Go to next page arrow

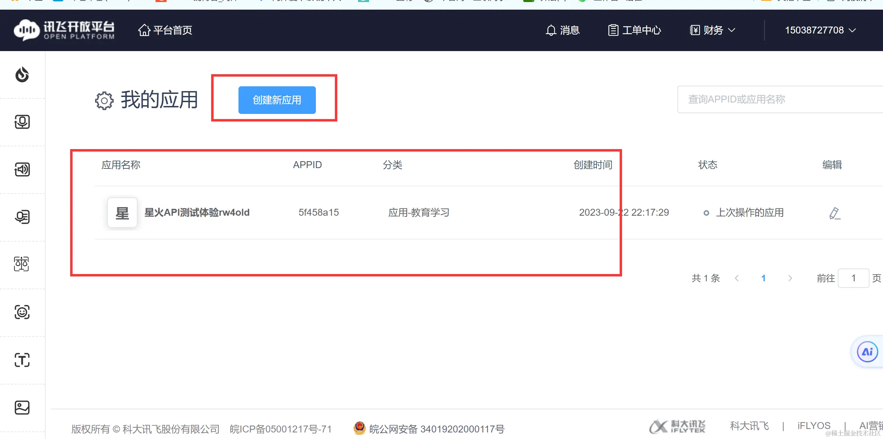[x=790, y=278]
